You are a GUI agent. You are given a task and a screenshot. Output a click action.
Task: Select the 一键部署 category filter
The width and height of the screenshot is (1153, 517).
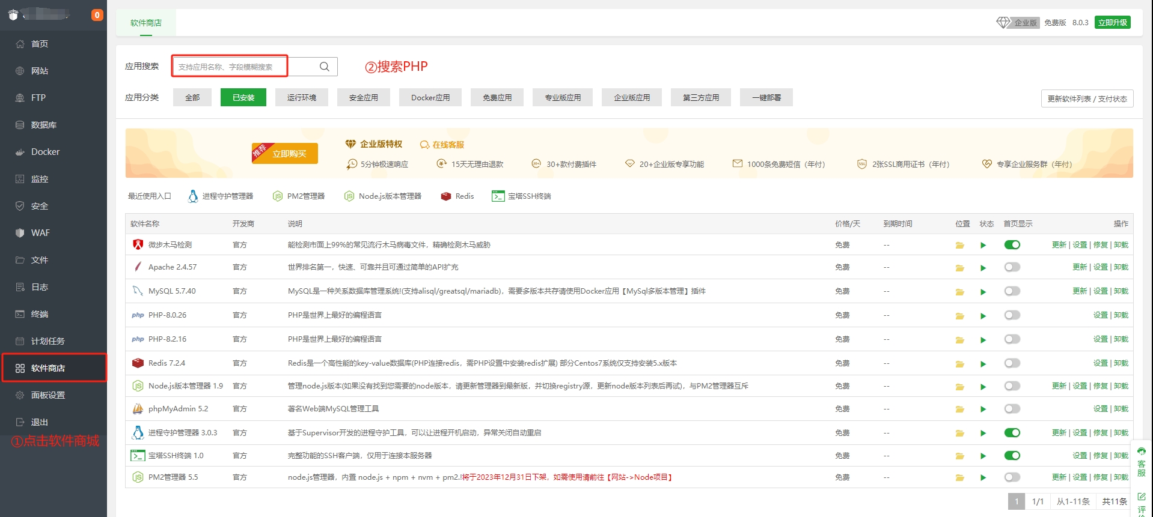(x=766, y=97)
